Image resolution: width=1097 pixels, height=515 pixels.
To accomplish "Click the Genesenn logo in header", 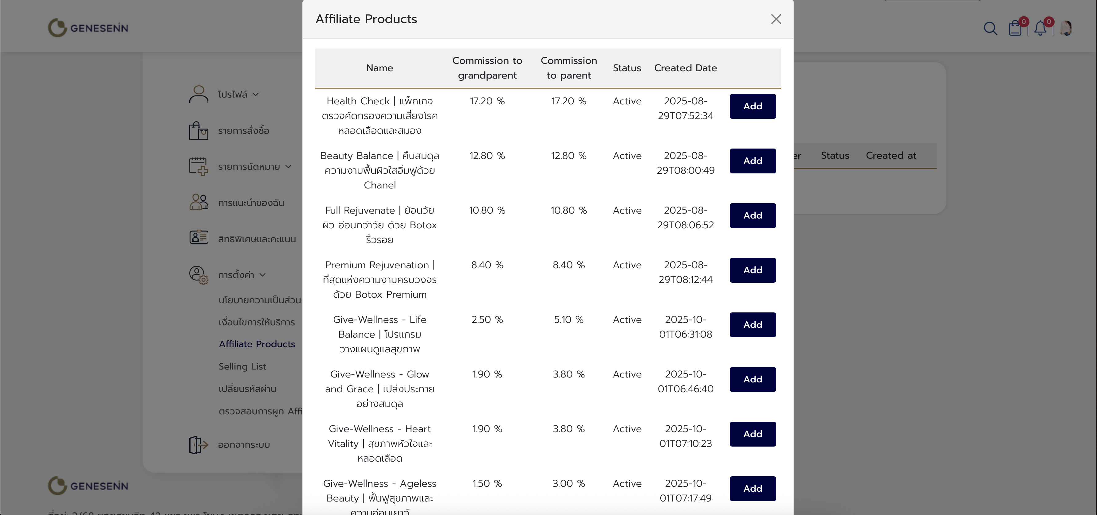I will (88, 28).
